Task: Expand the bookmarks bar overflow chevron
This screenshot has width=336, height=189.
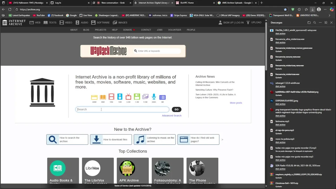Action: (329, 15)
